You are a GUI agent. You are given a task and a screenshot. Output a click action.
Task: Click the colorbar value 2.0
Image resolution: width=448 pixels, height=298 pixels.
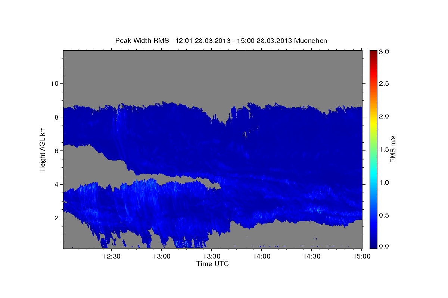(x=384, y=116)
